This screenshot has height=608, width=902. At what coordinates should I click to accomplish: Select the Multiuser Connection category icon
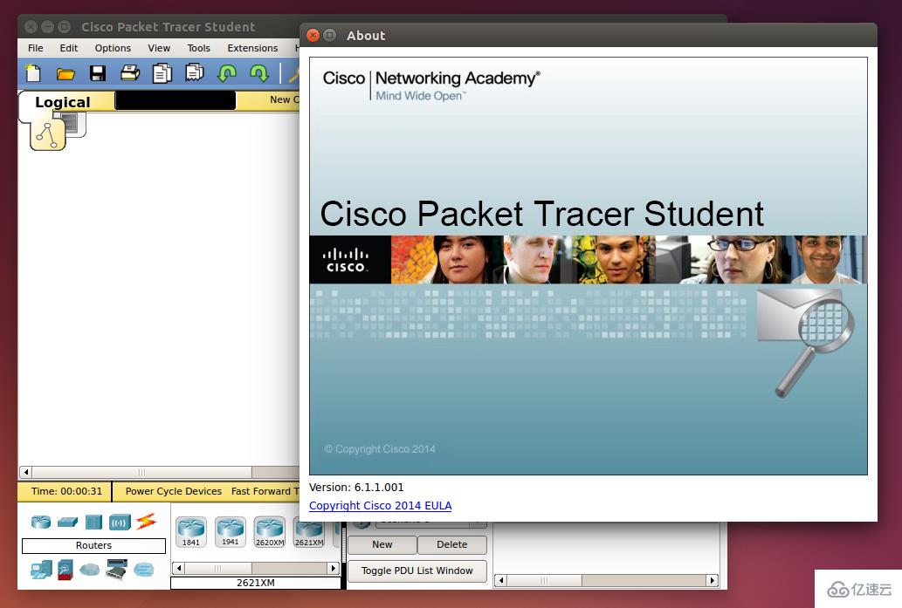pyautogui.click(x=143, y=570)
